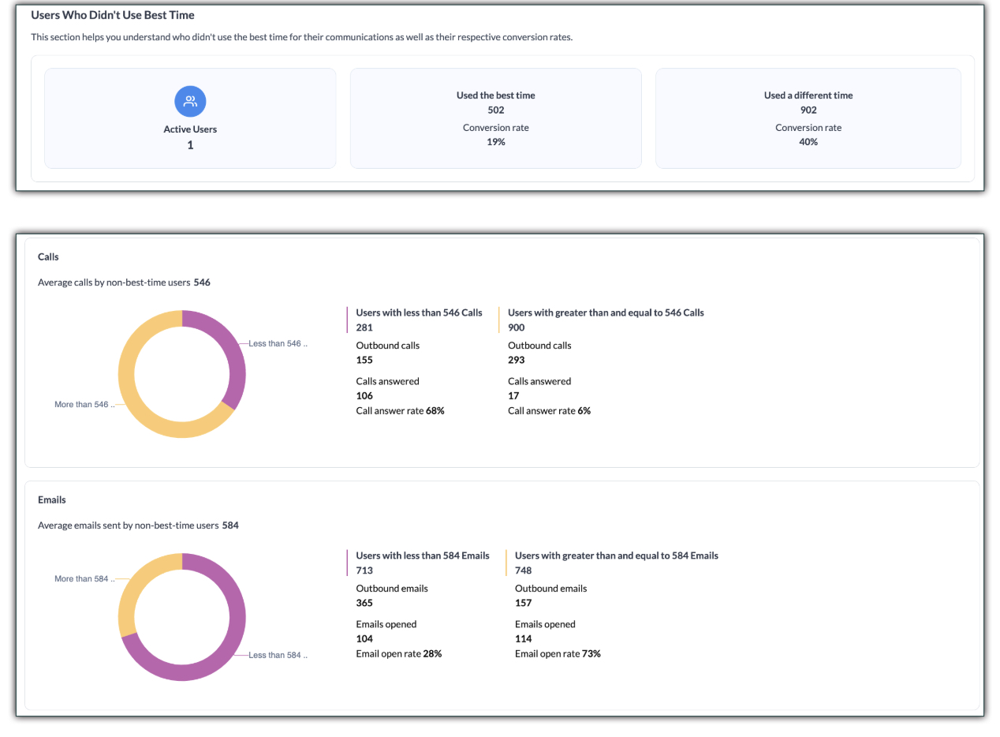Select 'Users with greater than and equal to 584 Emails'
1000x737 pixels.
point(616,556)
